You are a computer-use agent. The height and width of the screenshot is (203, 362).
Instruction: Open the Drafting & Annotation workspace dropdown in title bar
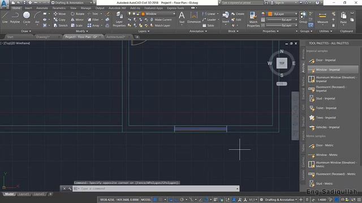pos(71,3)
